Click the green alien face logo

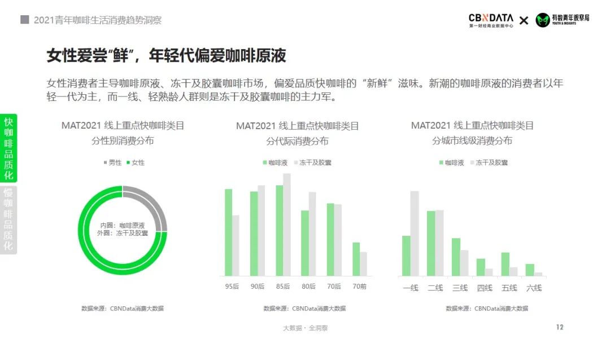click(x=542, y=20)
